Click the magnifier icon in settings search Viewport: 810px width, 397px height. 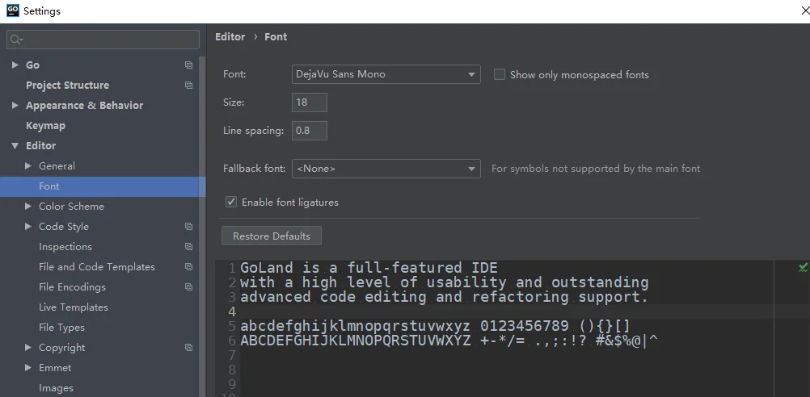click(x=16, y=40)
